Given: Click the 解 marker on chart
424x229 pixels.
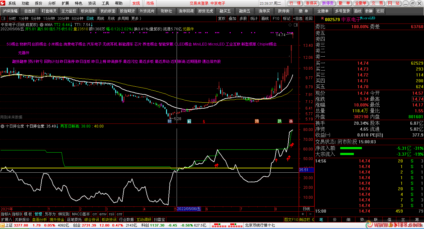Looking at the screenshot, I should pyautogui.click(x=189, y=121).
